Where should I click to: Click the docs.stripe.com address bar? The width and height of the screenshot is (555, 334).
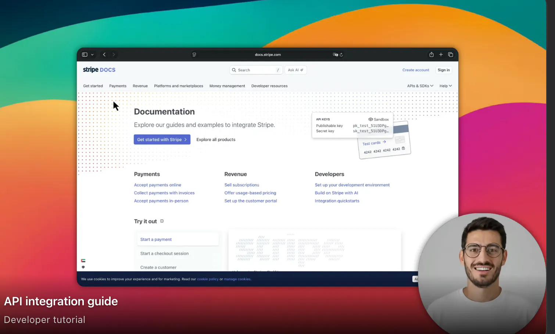tap(268, 54)
